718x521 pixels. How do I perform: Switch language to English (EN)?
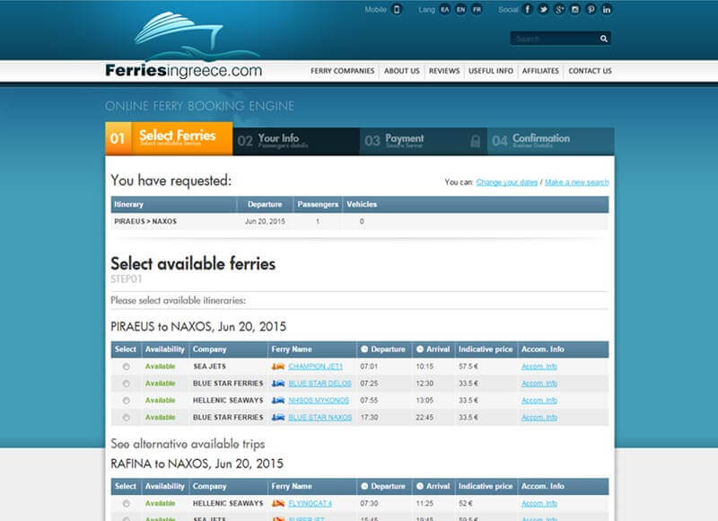460,9
